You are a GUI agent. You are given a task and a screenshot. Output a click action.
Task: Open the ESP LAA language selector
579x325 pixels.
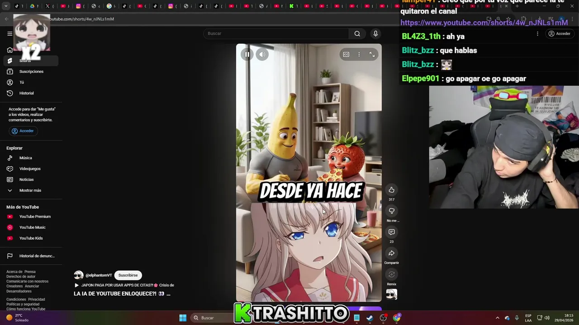pos(528,318)
